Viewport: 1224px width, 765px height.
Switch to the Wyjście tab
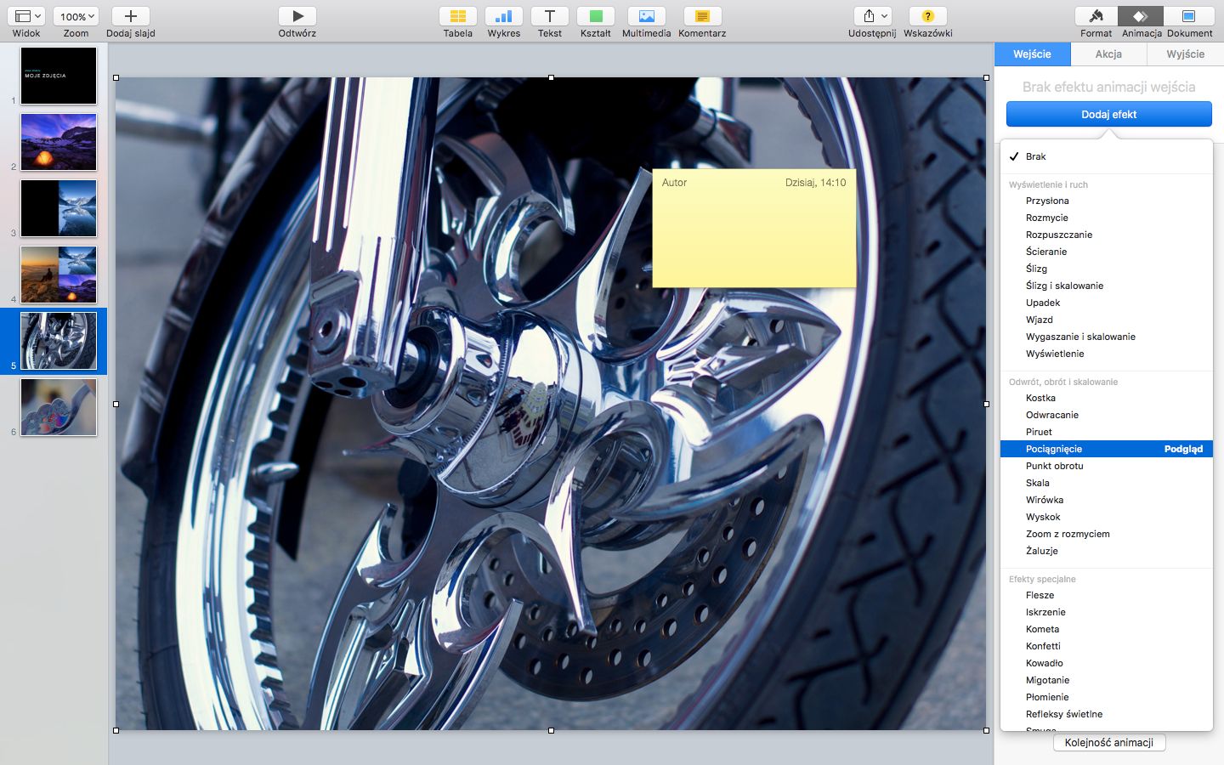1185,54
